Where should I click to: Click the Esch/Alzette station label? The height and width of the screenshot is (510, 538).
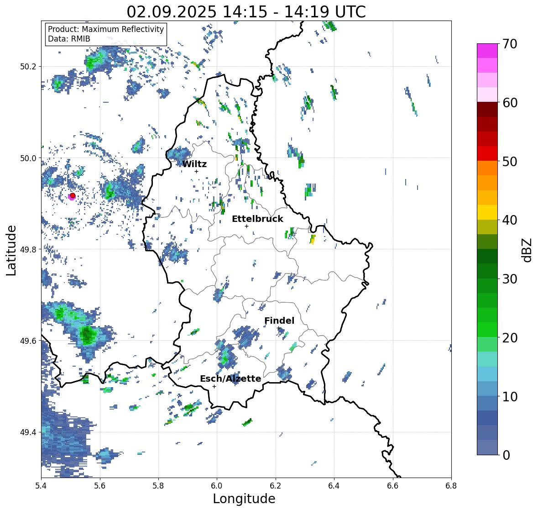(230, 379)
